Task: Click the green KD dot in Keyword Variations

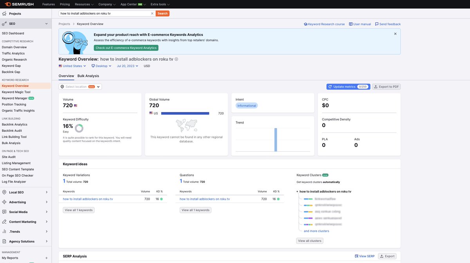Action: point(161,199)
